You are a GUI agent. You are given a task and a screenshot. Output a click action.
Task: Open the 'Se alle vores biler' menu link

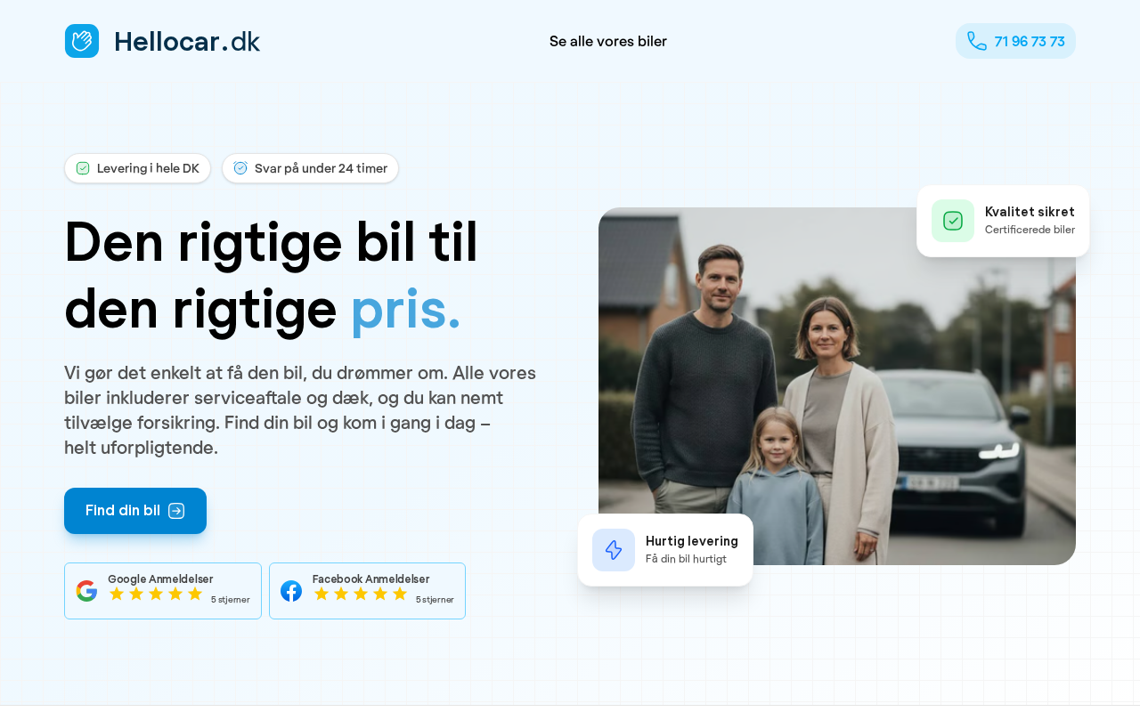[608, 41]
